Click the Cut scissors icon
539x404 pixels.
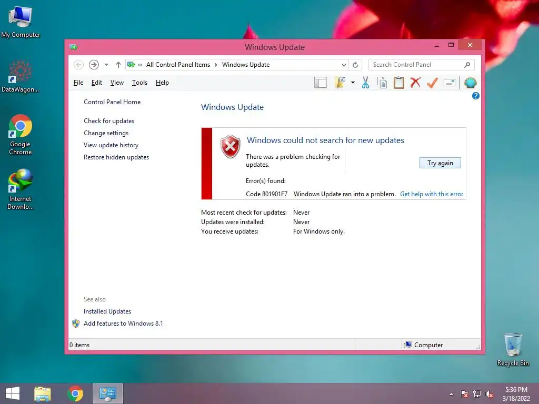pos(365,83)
